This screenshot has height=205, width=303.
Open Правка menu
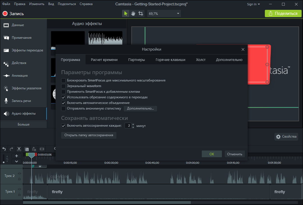(x=20, y=4)
